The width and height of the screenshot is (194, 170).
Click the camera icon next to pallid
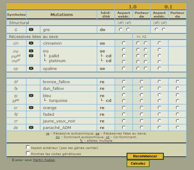[31, 56]
